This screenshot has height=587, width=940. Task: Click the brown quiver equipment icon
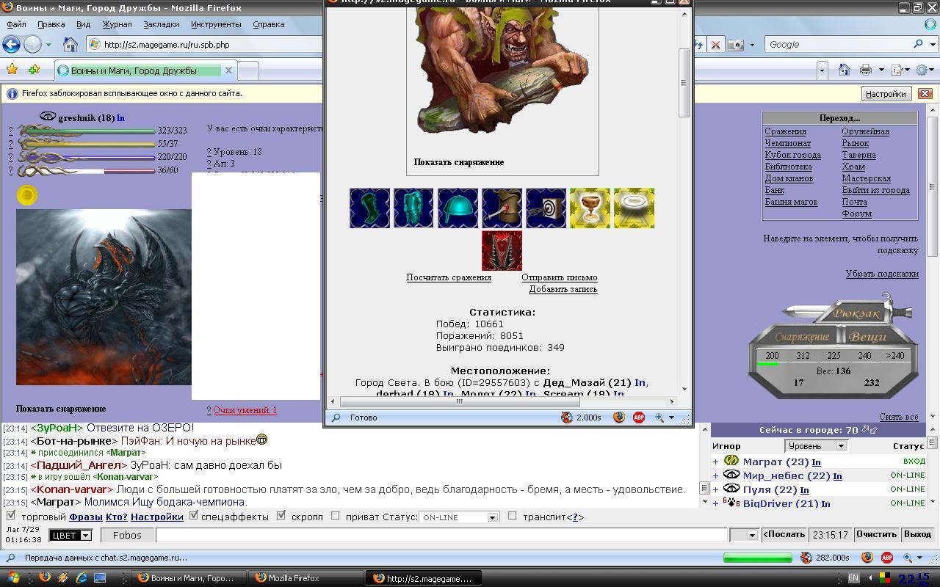tap(502, 208)
